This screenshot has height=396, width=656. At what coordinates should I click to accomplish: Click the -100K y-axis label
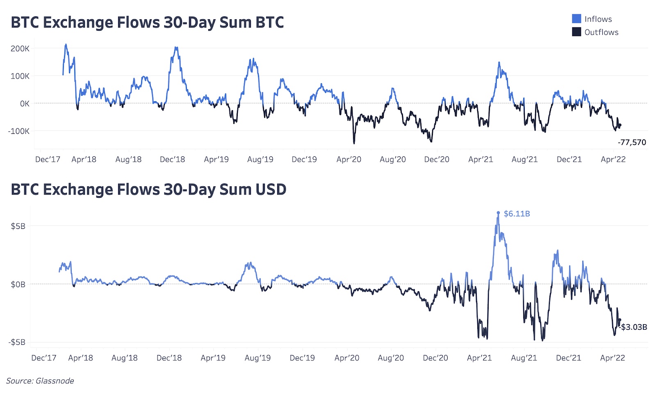click(19, 131)
